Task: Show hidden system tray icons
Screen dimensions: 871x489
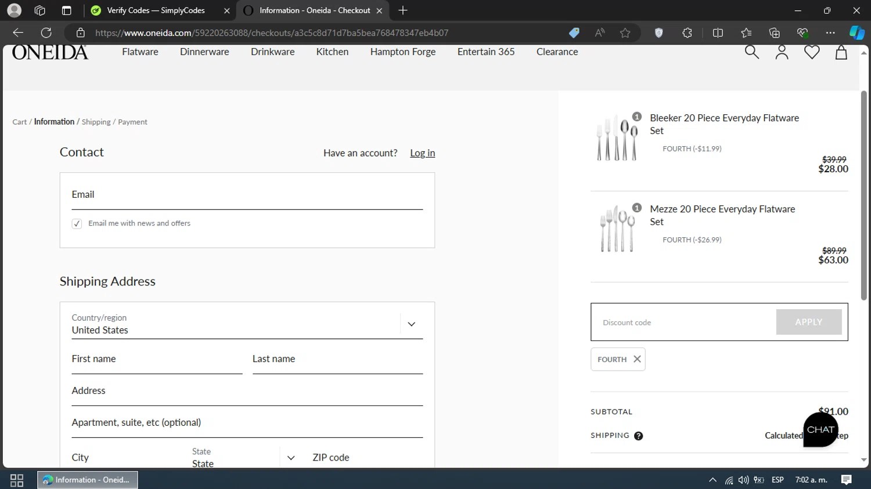Action: point(712,480)
